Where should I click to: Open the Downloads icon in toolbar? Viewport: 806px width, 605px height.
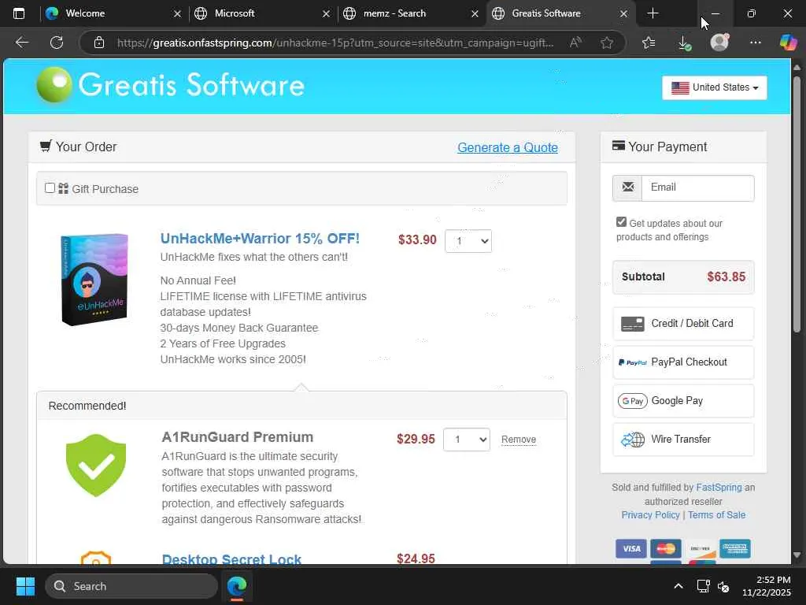click(x=684, y=43)
